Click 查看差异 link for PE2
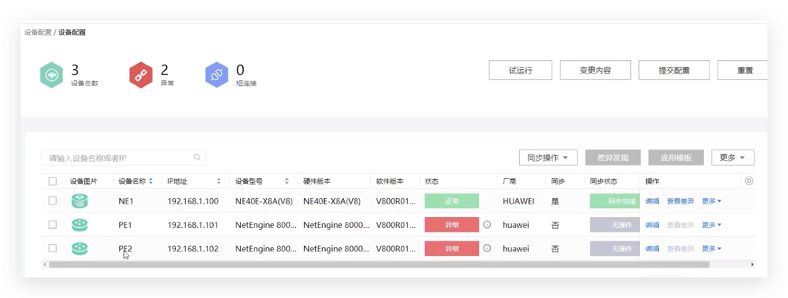The width and height of the screenshot is (788, 298). 680,249
